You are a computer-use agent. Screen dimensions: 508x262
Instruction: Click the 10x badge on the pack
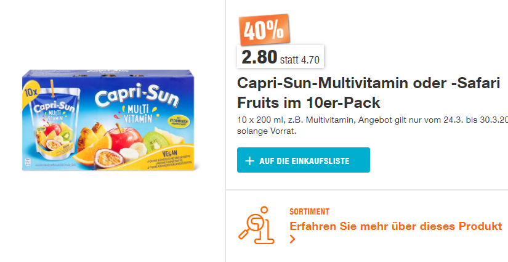click(x=31, y=90)
